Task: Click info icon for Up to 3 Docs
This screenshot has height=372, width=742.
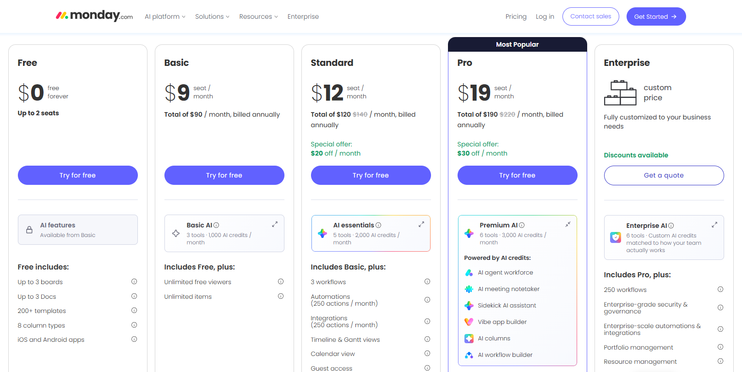Action: click(x=134, y=296)
